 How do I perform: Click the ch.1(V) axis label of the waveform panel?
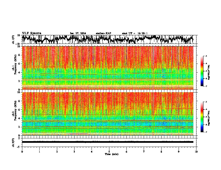click(x=13, y=39)
